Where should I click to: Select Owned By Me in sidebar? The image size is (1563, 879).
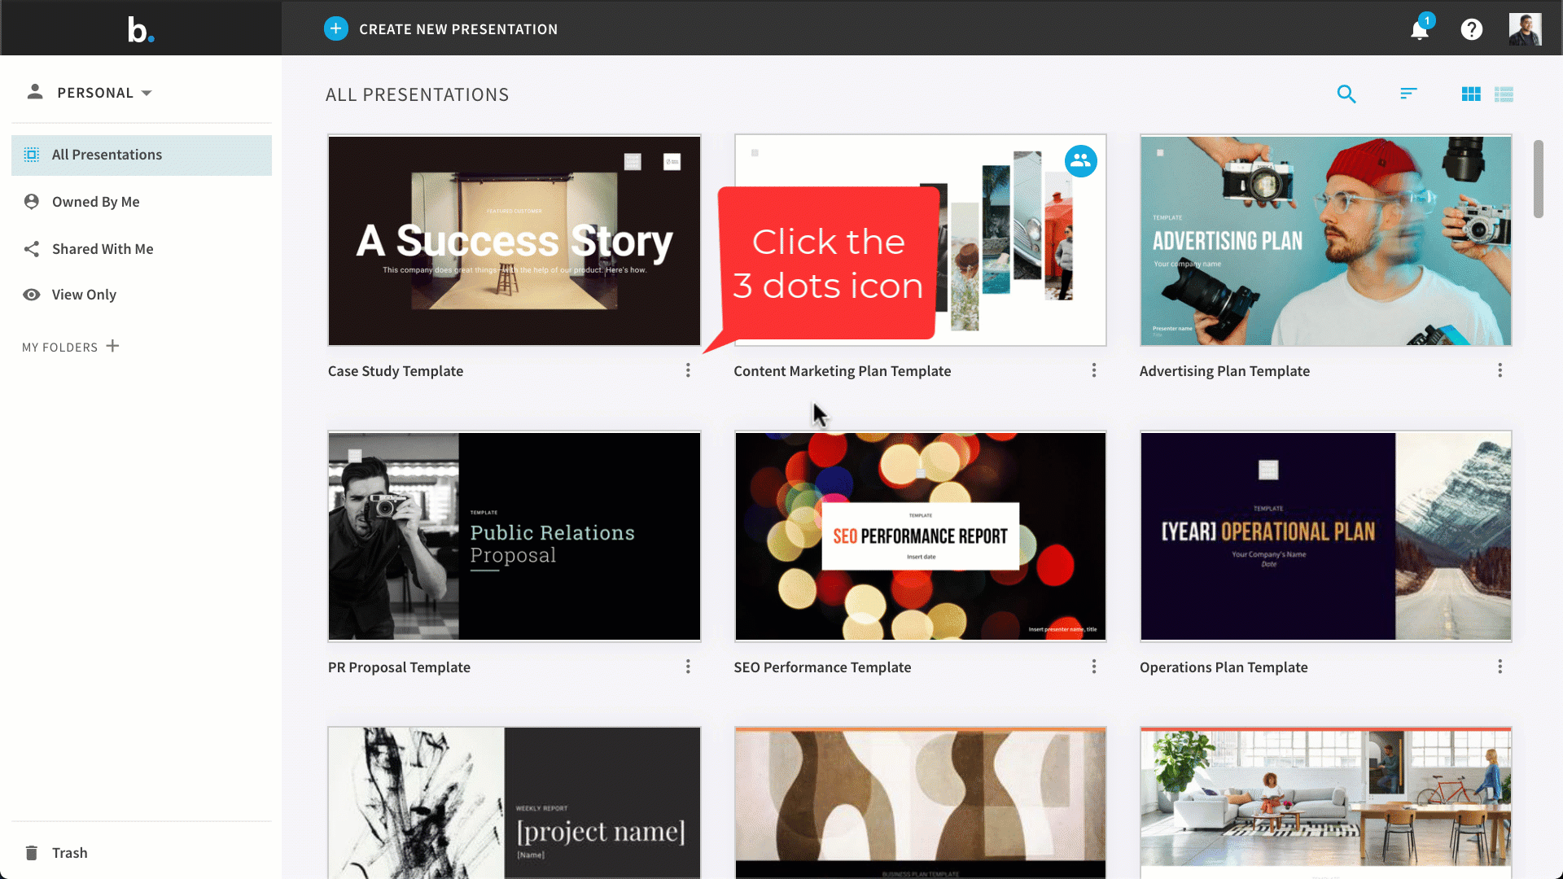pyautogui.click(x=142, y=202)
